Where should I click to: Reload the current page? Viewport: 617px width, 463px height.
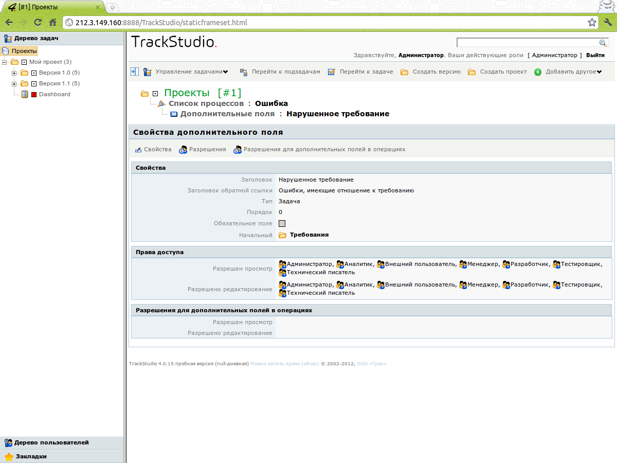click(x=38, y=23)
